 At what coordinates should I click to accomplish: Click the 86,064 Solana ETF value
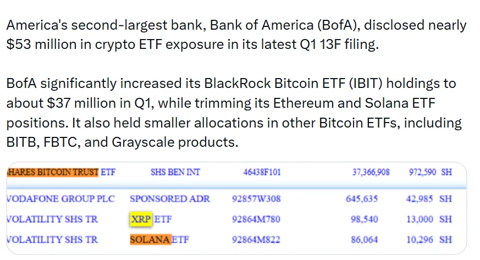365,240
